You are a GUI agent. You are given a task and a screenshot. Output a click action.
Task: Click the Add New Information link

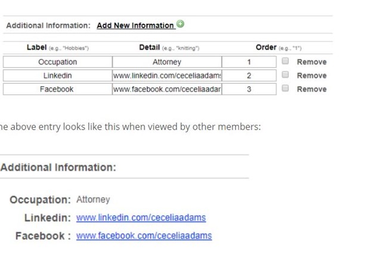click(x=135, y=26)
